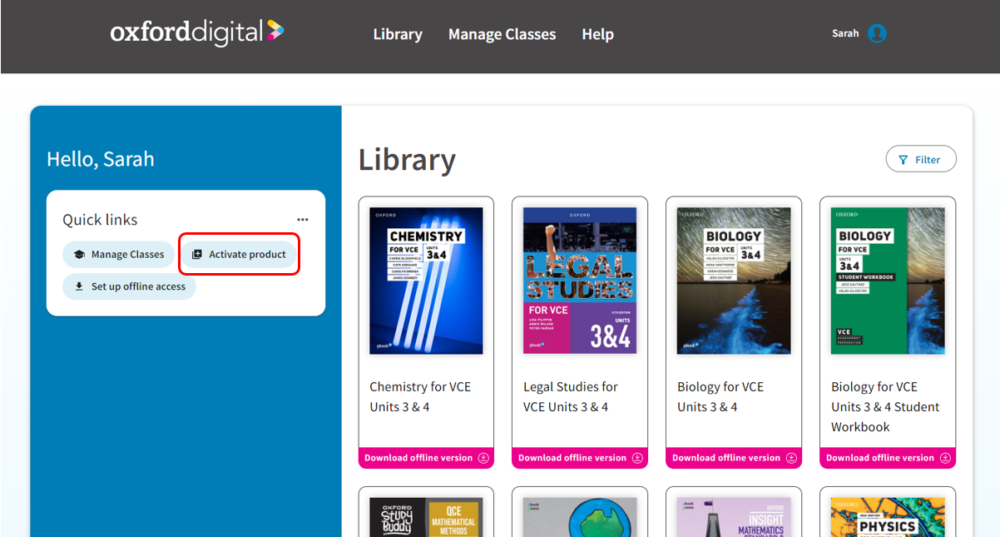Click the Manage Classes quick link
The image size is (1000, 537).
[118, 255]
